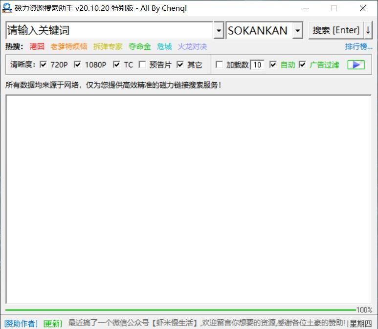Enable the 预告片 checkbox
This screenshot has width=378, height=329.
pyautogui.click(x=142, y=65)
